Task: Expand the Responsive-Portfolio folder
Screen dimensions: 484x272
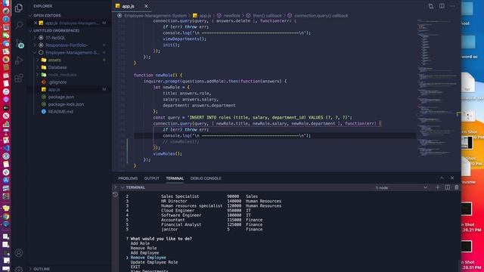Action: click(67, 45)
